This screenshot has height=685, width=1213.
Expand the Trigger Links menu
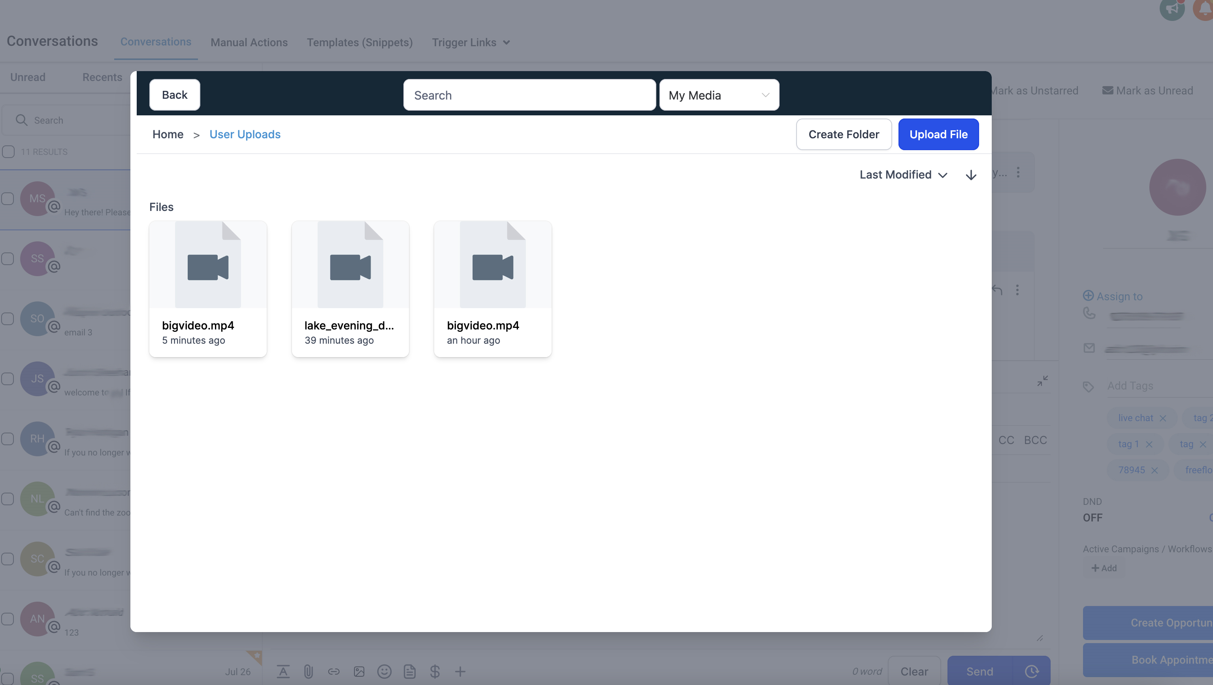[x=471, y=42]
